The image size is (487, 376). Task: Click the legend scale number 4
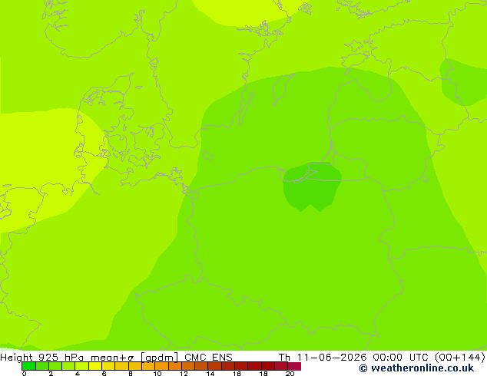coord(78,374)
